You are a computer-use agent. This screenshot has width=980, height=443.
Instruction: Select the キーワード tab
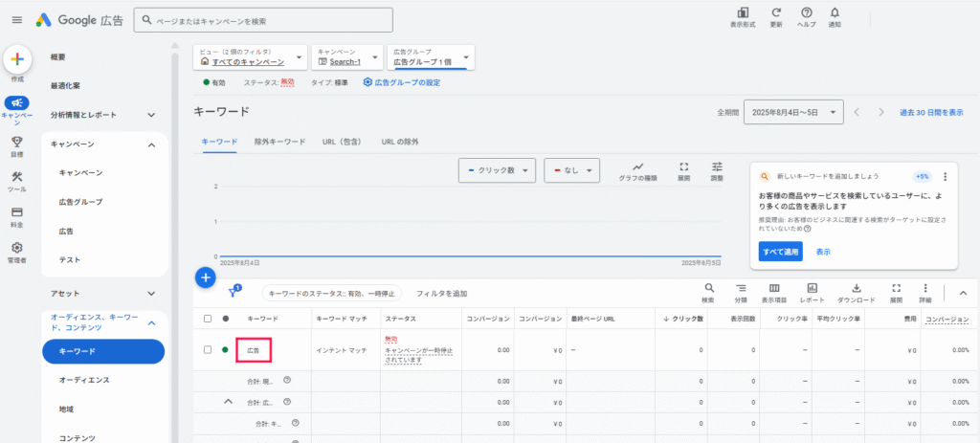tap(219, 142)
